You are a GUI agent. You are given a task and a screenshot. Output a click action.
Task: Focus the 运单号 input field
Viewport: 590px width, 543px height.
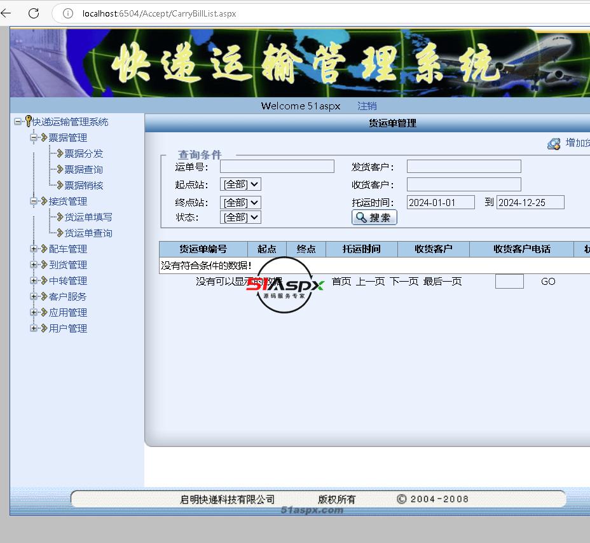(277, 167)
